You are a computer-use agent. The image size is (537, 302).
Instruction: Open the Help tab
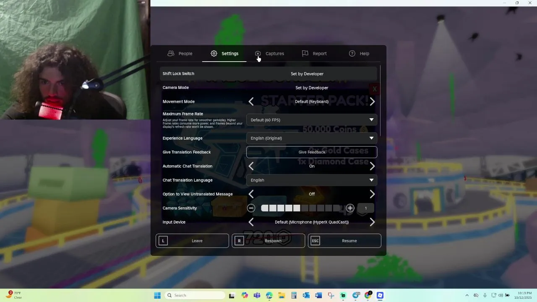359,54
